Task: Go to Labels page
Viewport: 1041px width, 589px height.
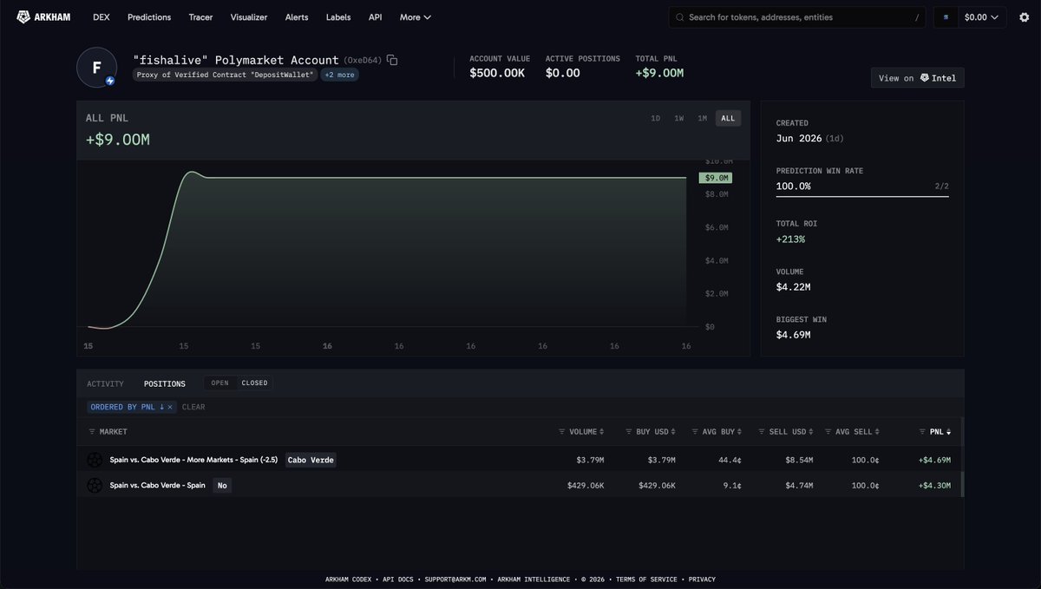Action: click(x=338, y=16)
